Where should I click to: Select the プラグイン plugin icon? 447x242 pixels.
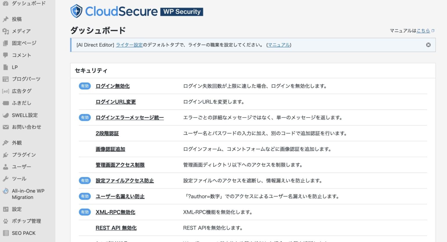pyautogui.click(x=5, y=155)
